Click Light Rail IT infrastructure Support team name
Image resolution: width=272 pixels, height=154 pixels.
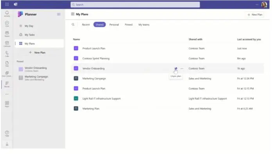[208, 99]
